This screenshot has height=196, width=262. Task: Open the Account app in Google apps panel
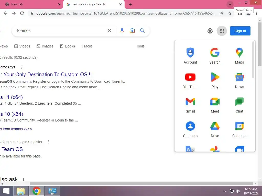coord(190,56)
